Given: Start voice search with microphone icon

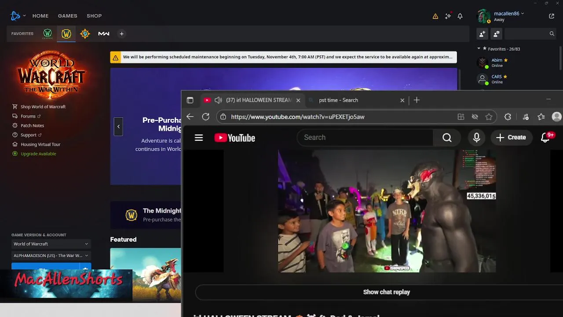Looking at the screenshot, I should 476,138.
